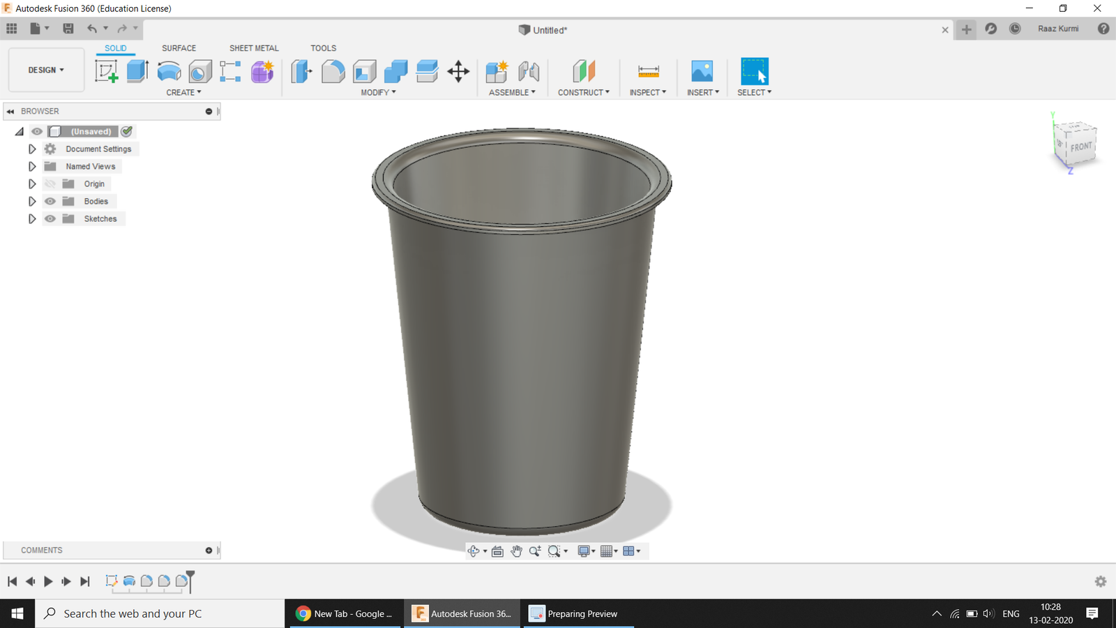Image resolution: width=1116 pixels, height=628 pixels.
Task: Select the Revolve tool
Action: point(169,71)
